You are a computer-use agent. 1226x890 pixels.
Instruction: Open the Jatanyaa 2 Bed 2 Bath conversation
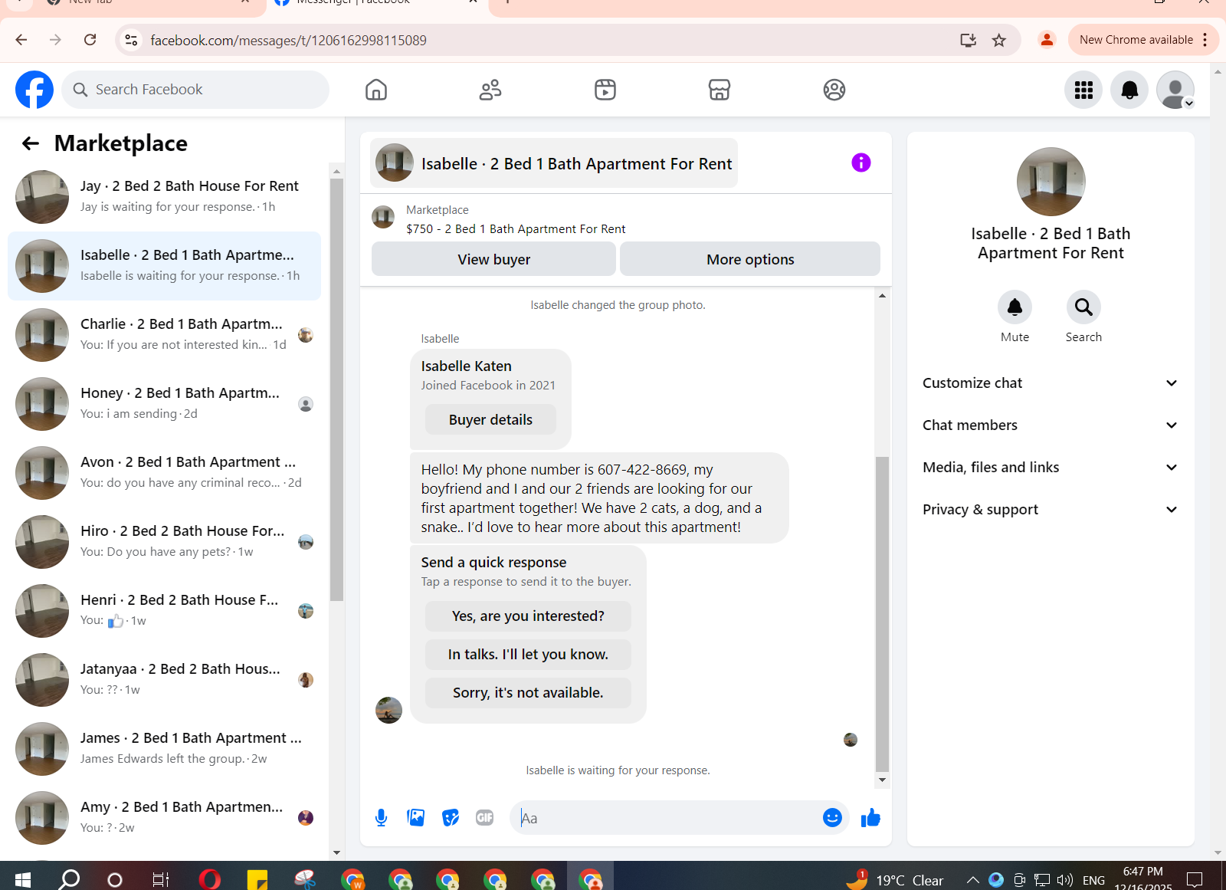pos(165,679)
